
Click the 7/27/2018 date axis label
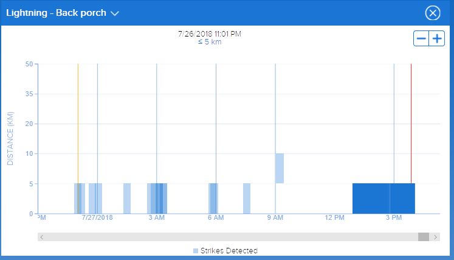click(98, 217)
